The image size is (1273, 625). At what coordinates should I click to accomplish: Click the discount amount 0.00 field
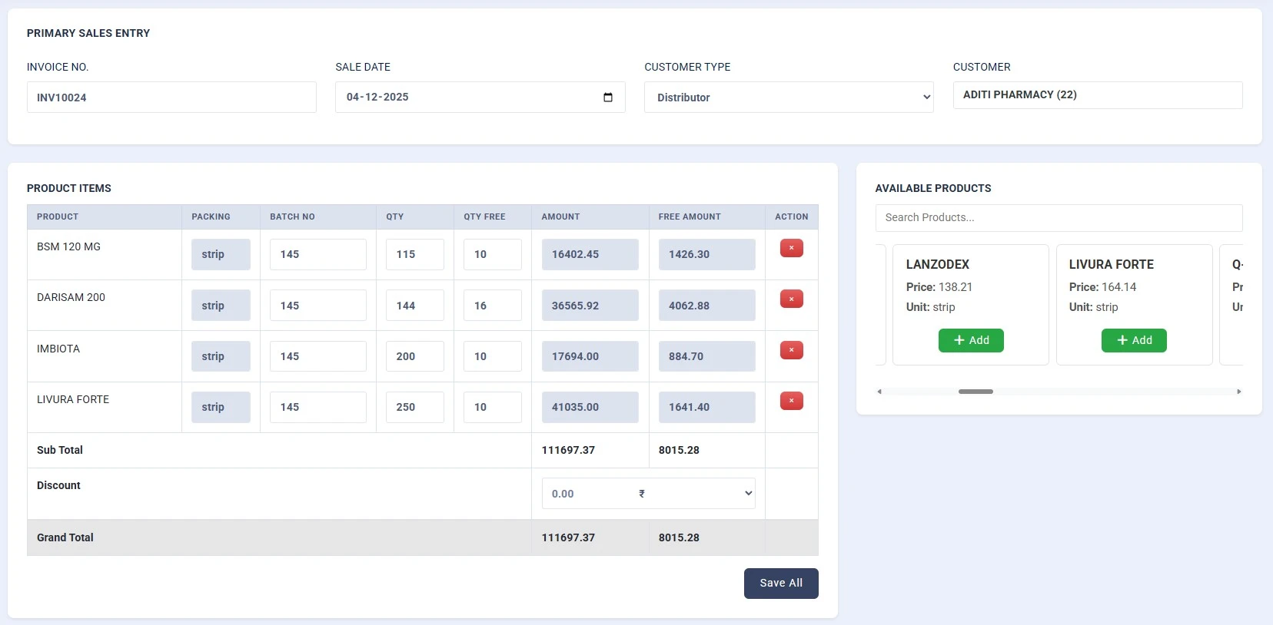(587, 494)
